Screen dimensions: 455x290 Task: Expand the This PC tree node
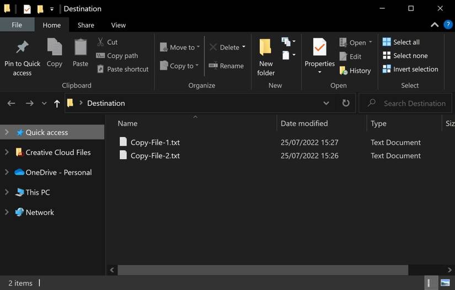coord(7,192)
